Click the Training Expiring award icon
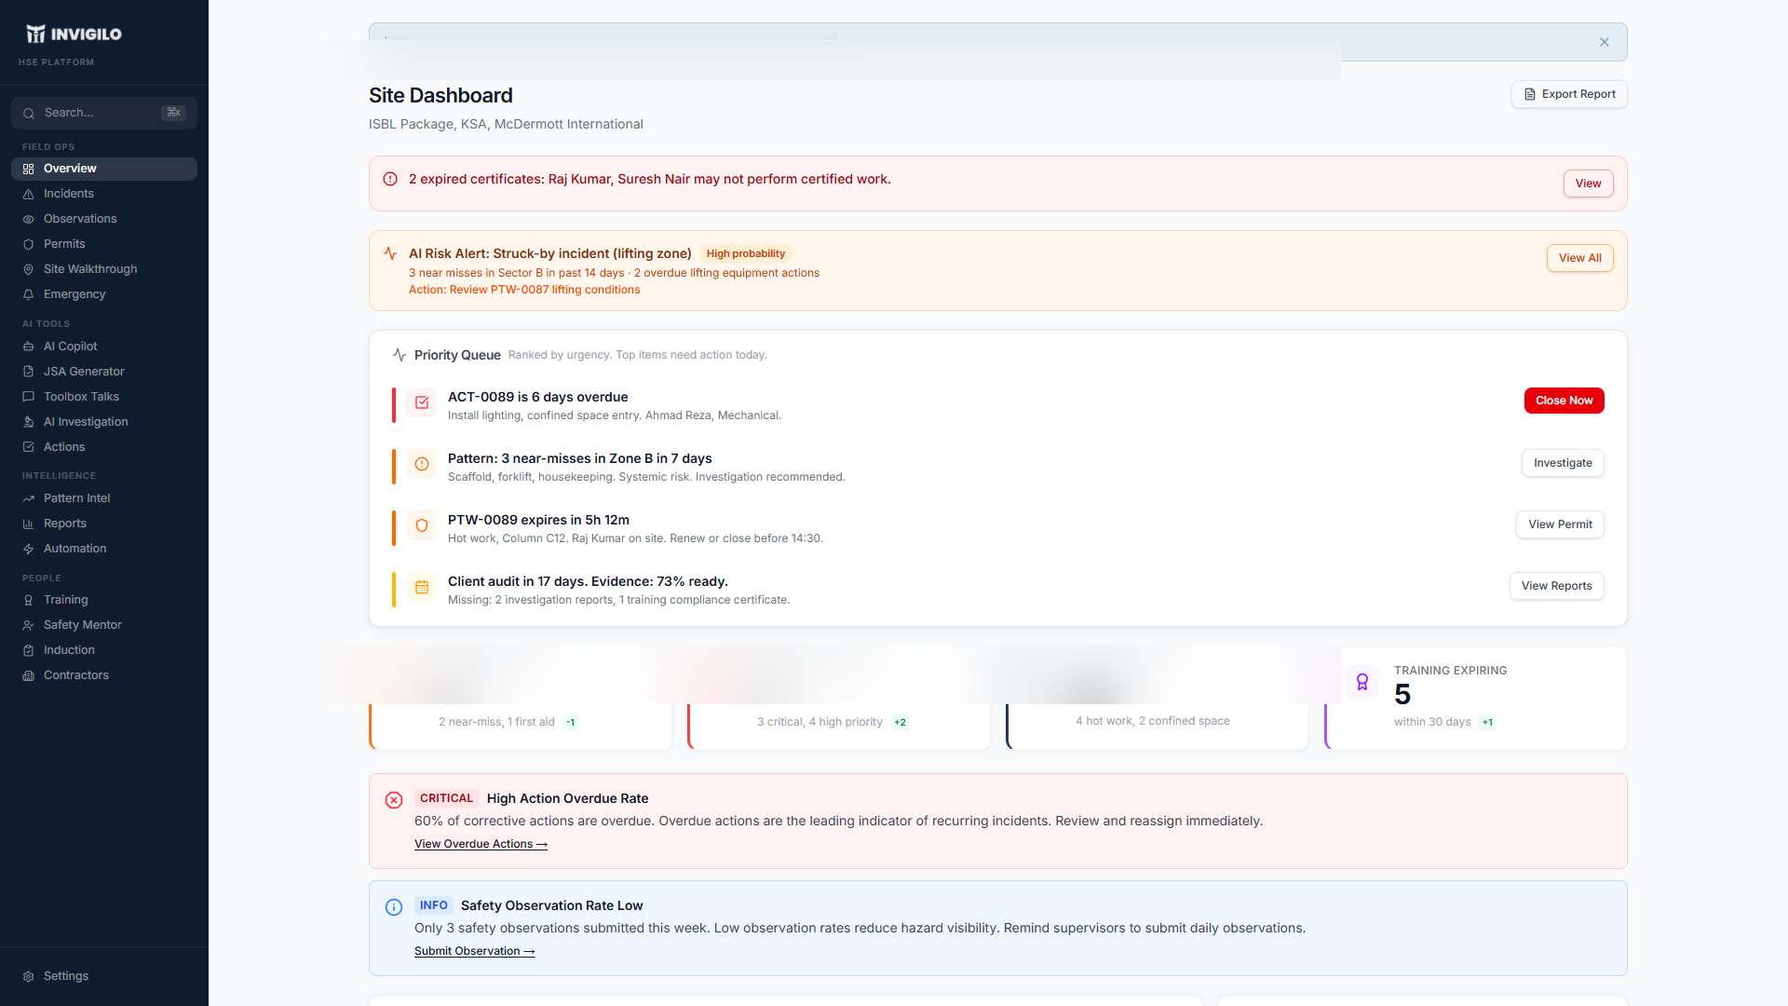The image size is (1788, 1006). click(1362, 682)
